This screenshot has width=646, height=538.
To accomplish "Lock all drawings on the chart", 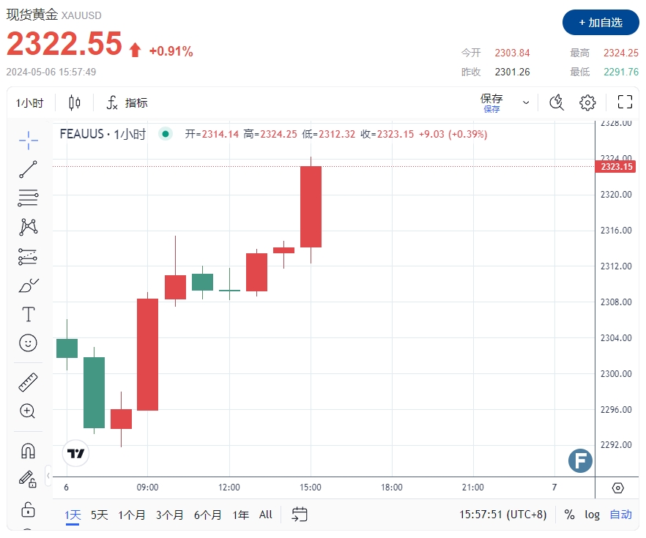I will [28, 509].
